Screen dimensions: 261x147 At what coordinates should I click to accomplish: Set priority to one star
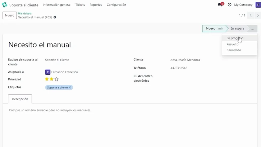47,79
